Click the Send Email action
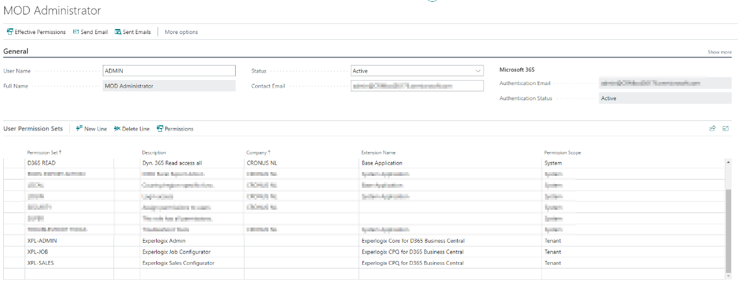 point(90,32)
